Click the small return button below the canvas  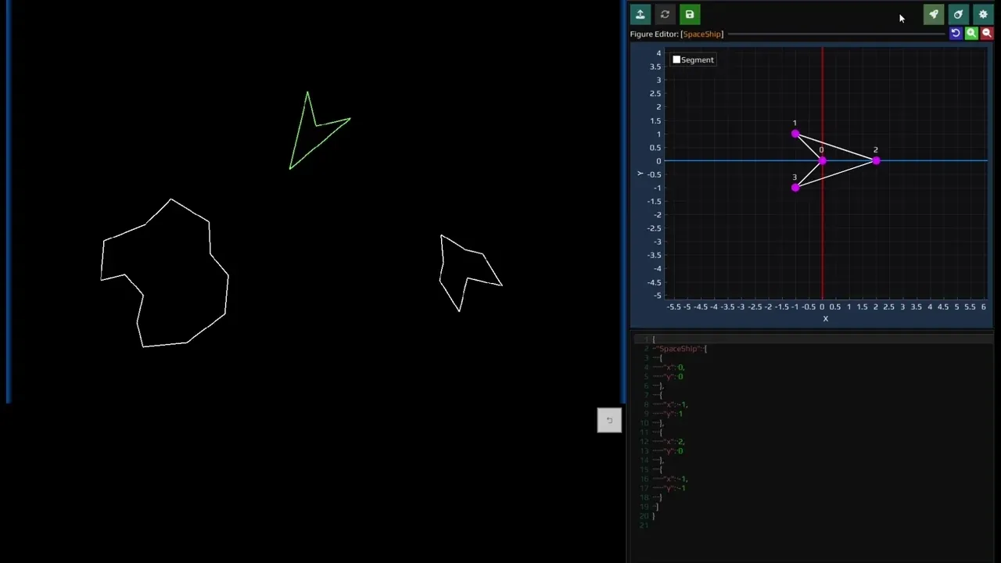coord(609,421)
